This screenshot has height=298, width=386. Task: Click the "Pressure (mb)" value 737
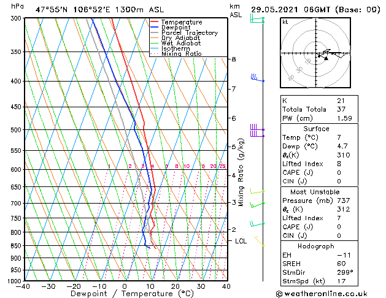tap(344, 201)
